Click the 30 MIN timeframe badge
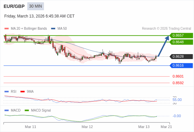 pos(36,6)
